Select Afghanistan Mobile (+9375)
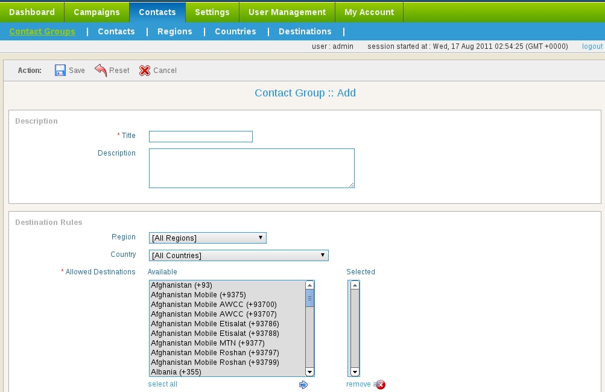Image resolution: width=605 pixels, height=392 pixels. 227,295
